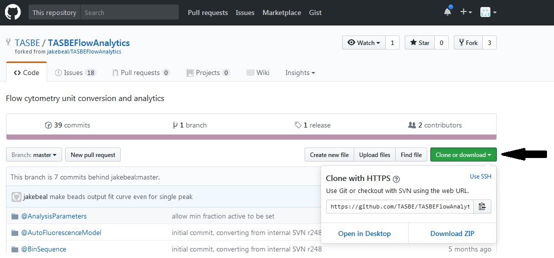Viewport: 554px width, 258px height.
Task: Open the @AnalysisParameters folder
Action: pos(54,216)
